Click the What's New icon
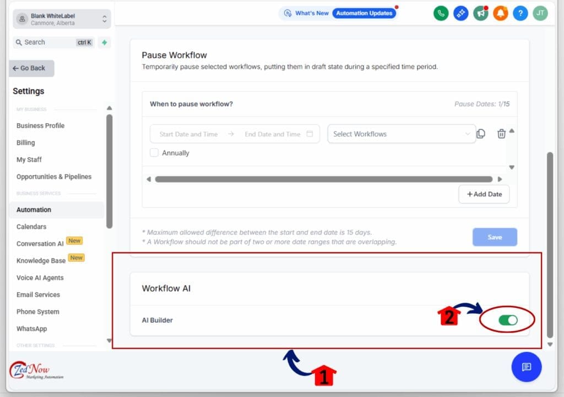This screenshot has height=397, width=564. tap(288, 13)
